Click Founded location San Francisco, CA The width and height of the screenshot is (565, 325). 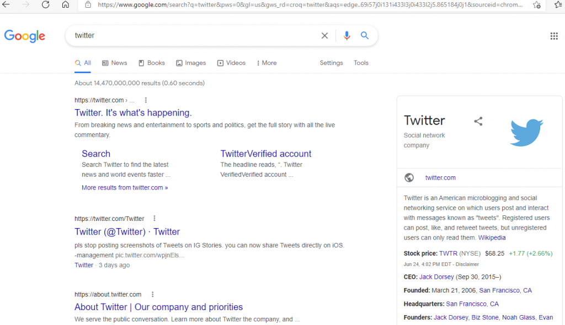tap(505, 290)
